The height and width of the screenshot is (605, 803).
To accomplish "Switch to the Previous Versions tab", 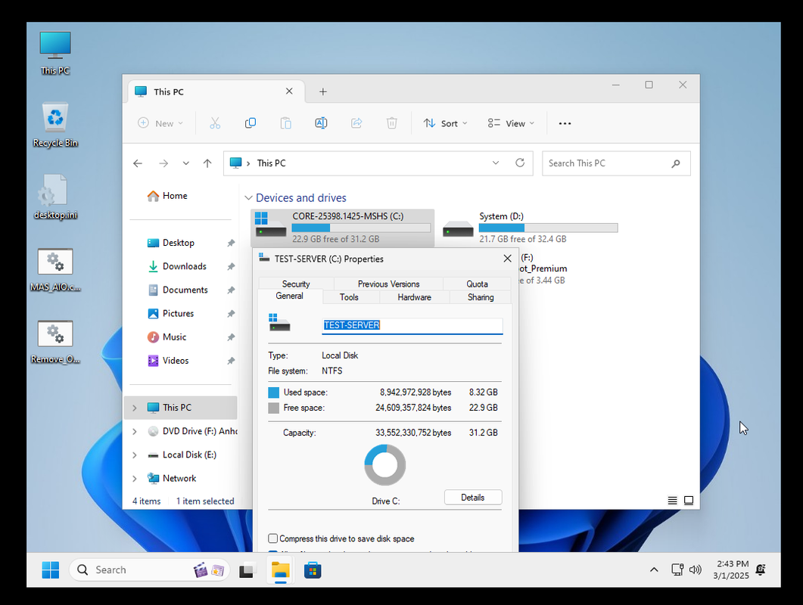I will pyautogui.click(x=388, y=284).
